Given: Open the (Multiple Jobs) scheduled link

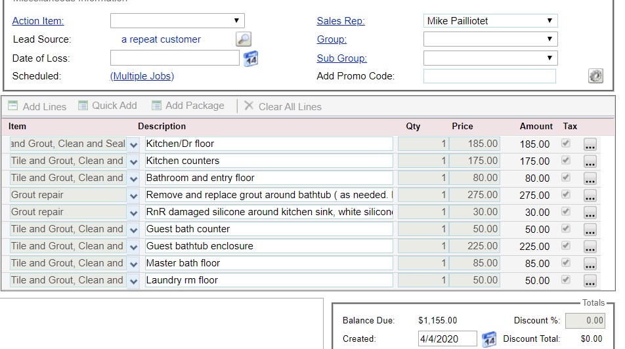Looking at the screenshot, I should click(x=142, y=76).
